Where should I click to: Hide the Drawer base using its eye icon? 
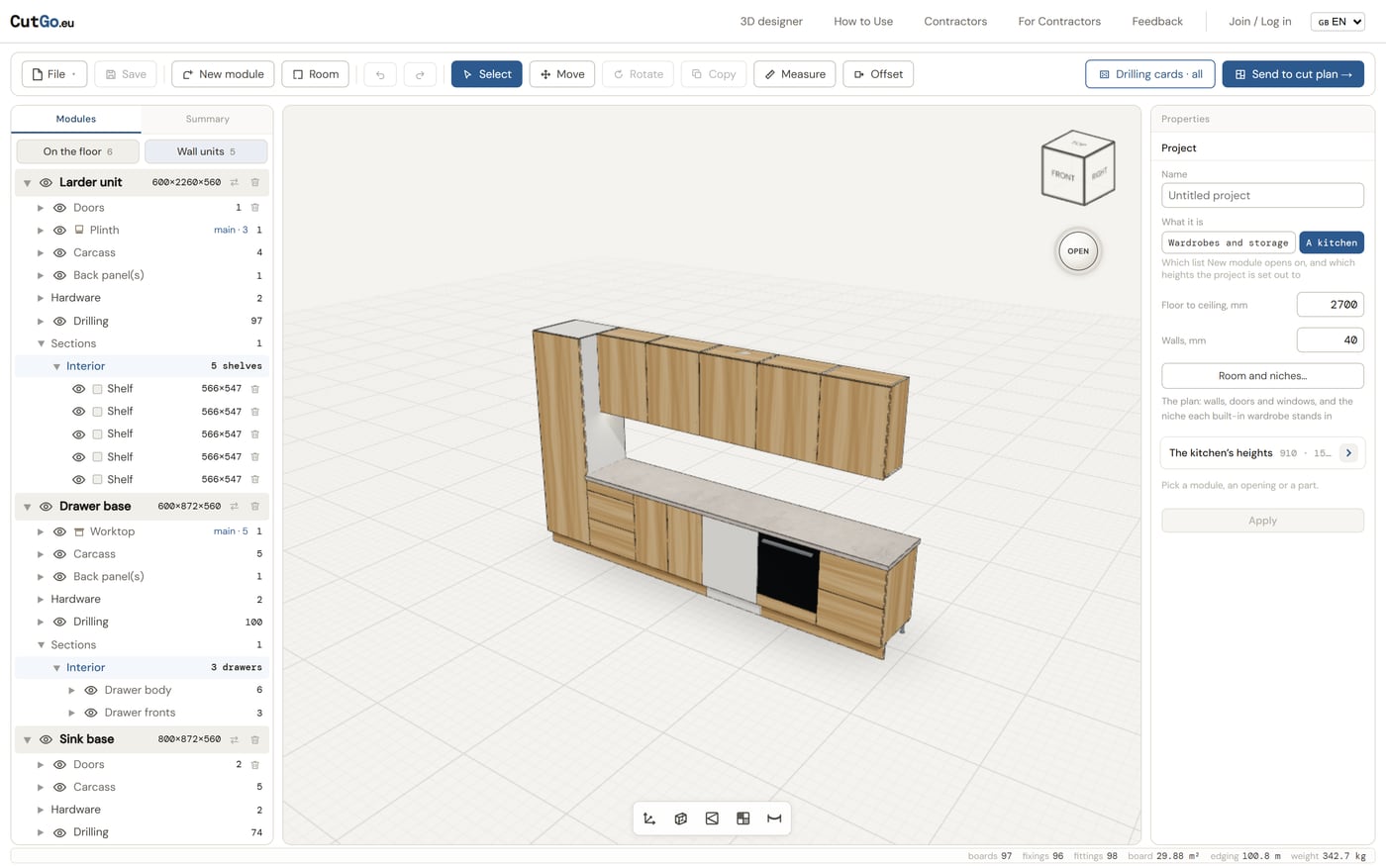[x=46, y=506]
